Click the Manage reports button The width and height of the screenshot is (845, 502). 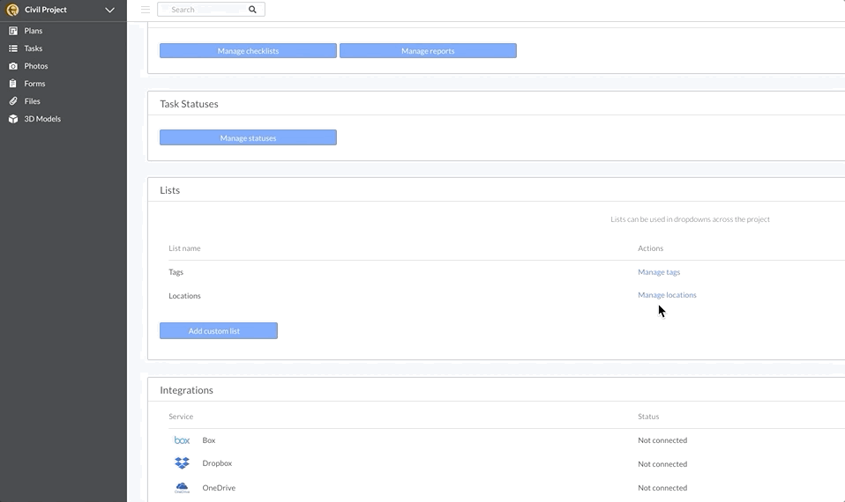428,50
